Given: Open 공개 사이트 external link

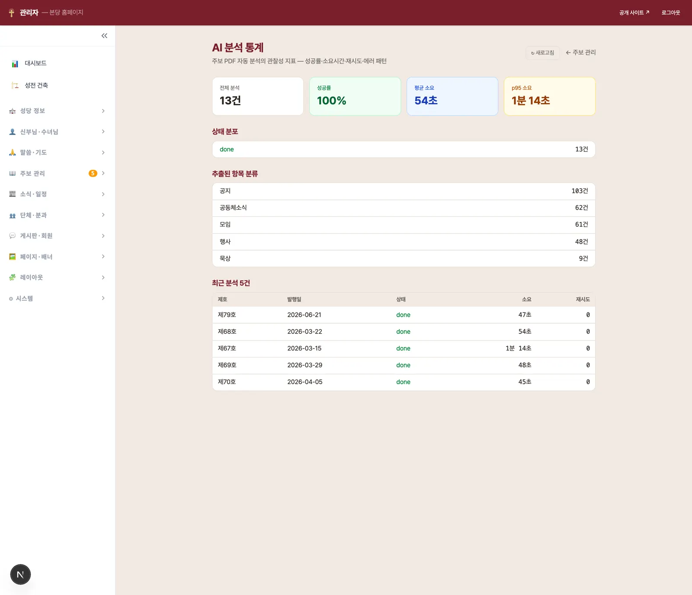Looking at the screenshot, I should [x=634, y=13].
